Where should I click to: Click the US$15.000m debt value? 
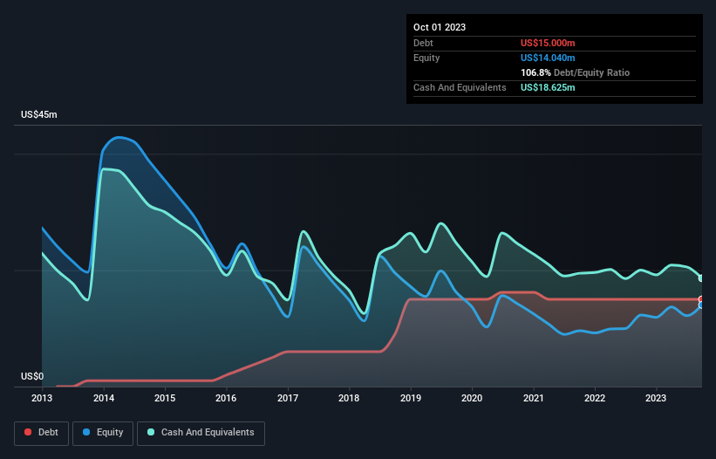[548, 43]
